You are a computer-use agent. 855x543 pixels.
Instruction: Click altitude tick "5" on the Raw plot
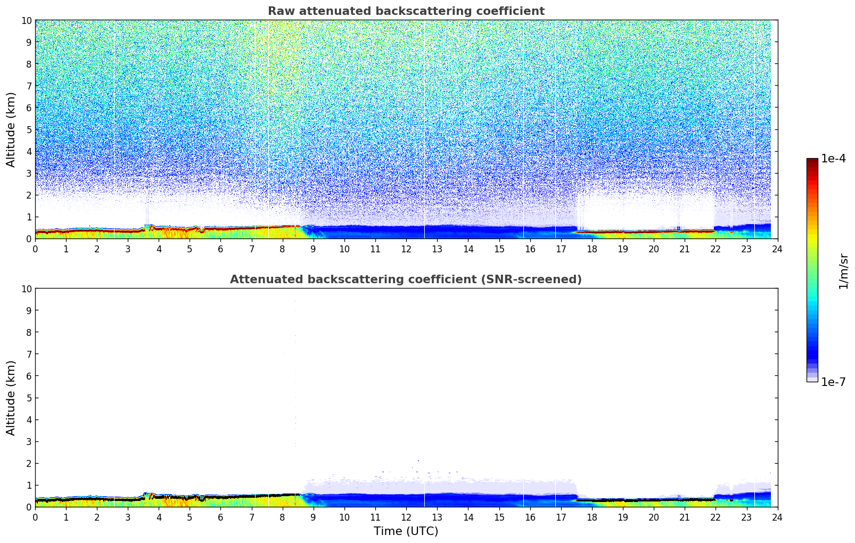point(29,129)
